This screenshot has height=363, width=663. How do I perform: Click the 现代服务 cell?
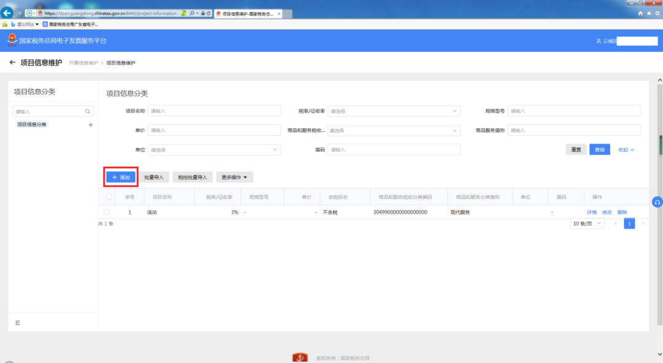click(460, 213)
